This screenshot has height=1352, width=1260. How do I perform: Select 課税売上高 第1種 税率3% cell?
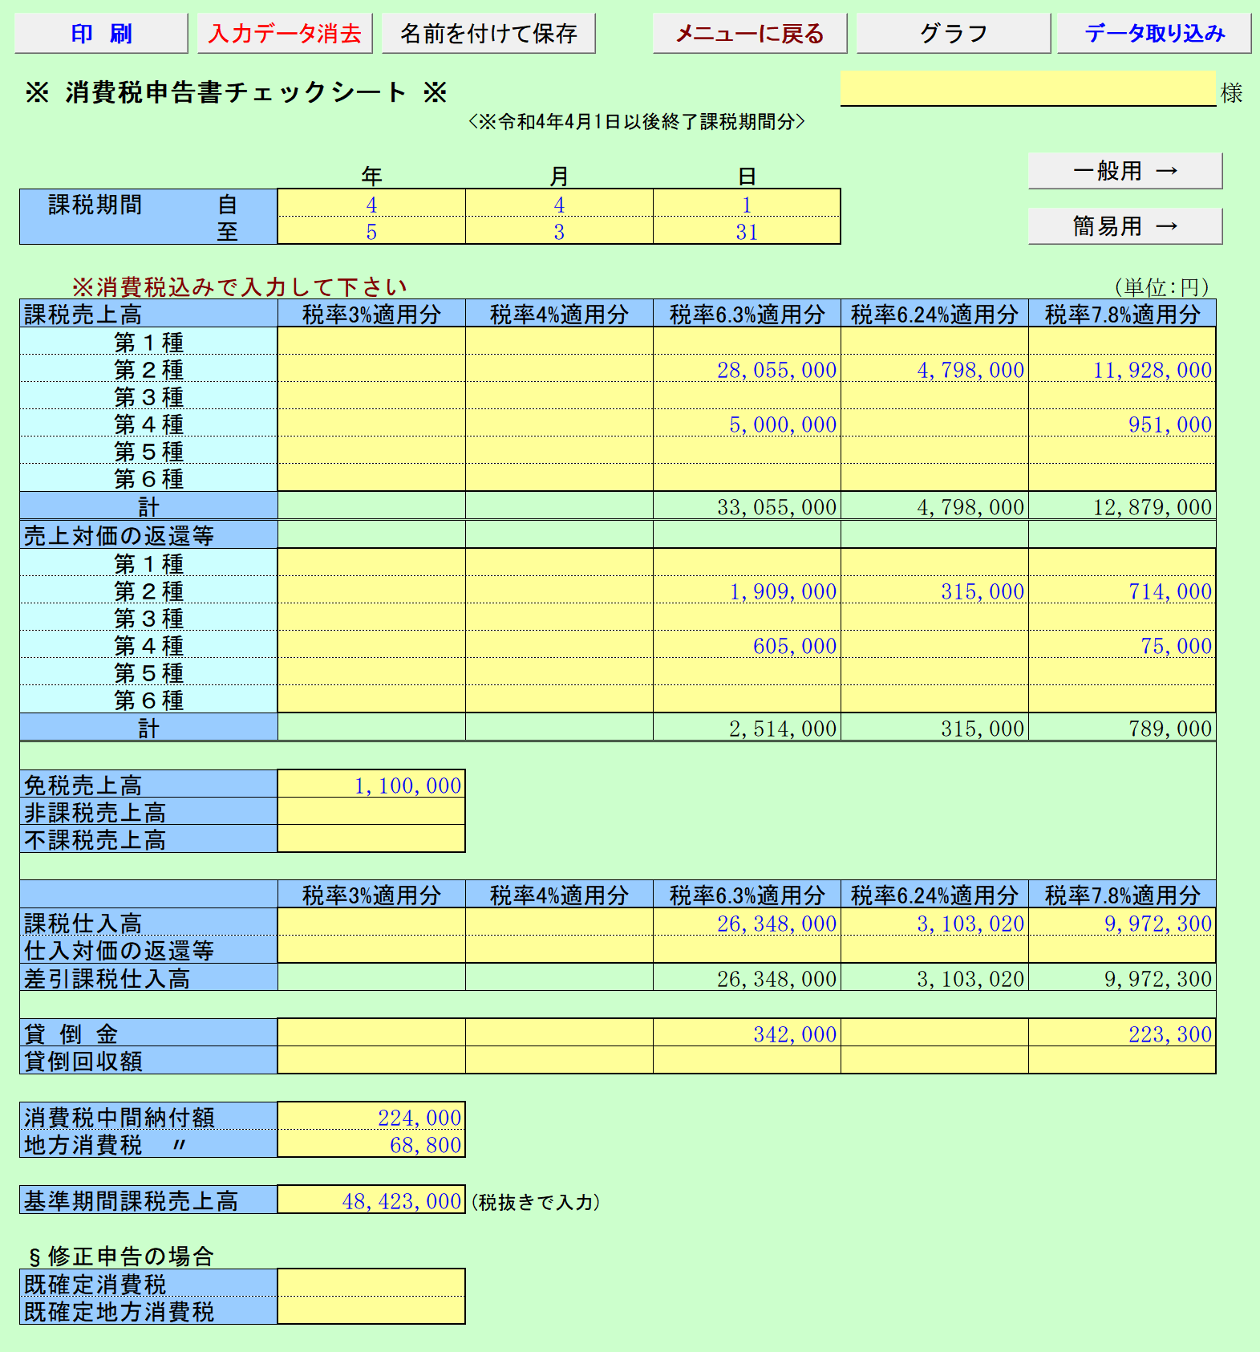pyautogui.click(x=371, y=342)
